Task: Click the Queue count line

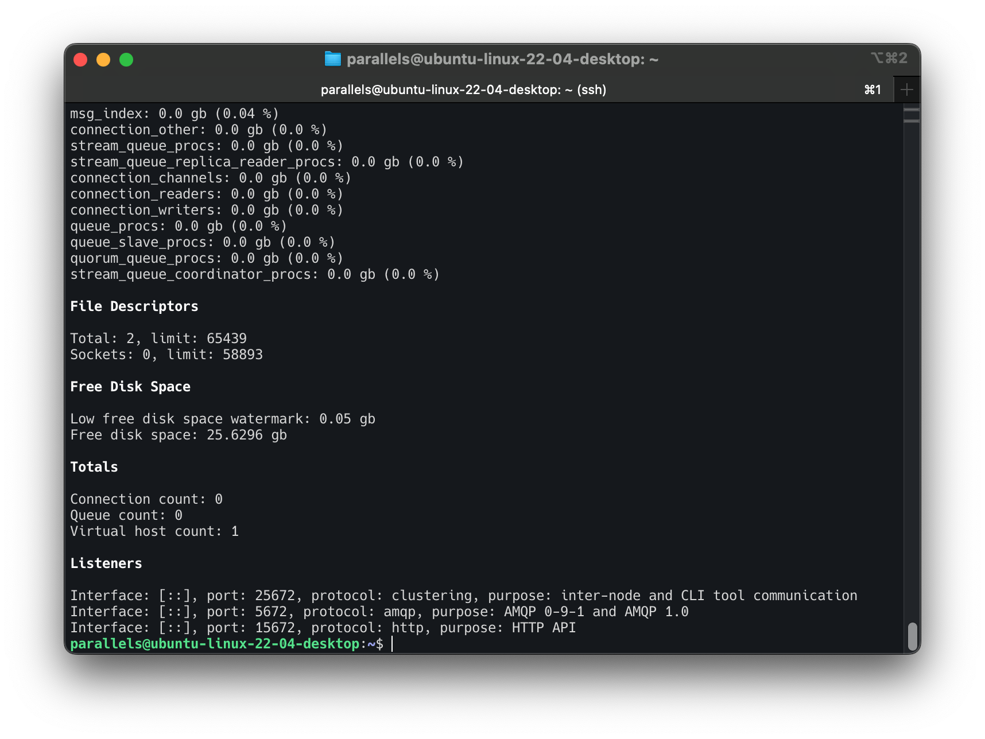Action: click(125, 515)
